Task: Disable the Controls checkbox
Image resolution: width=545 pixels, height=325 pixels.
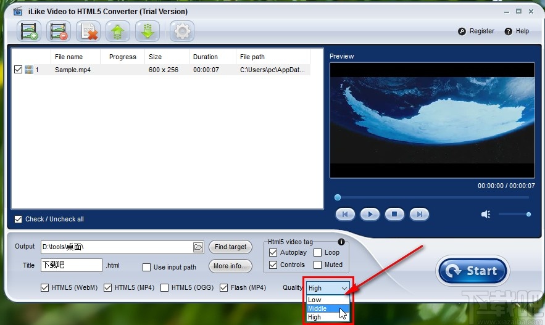Action: pos(273,265)
